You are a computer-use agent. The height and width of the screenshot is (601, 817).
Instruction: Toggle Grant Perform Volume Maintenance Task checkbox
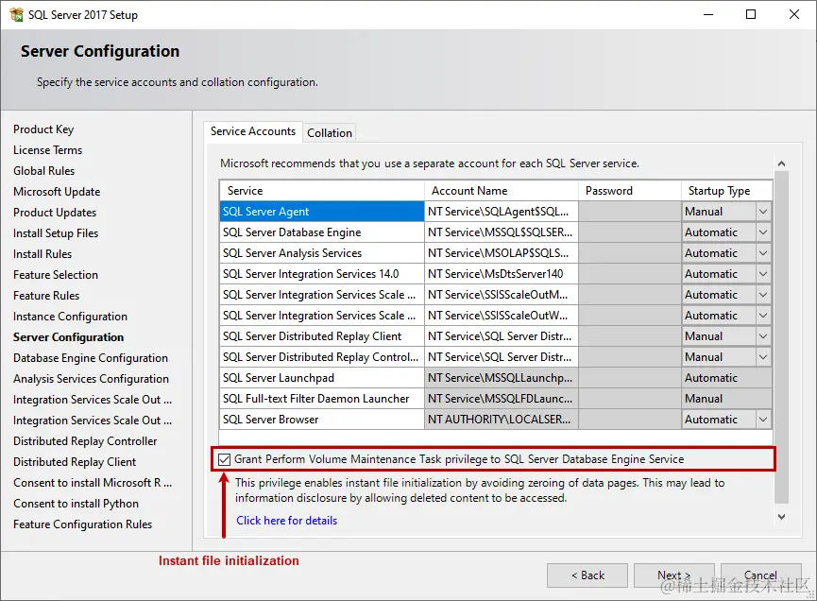coord(224,459)
